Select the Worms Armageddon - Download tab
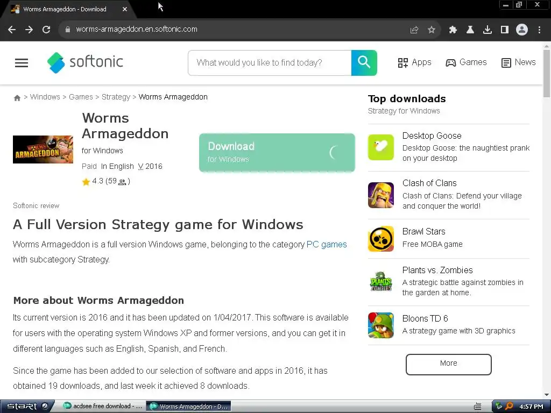 65,9
